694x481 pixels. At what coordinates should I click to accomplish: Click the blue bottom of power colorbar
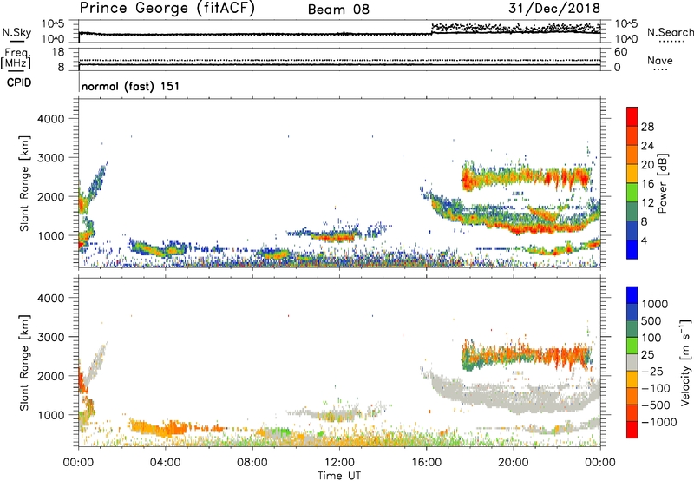click(632, 250)
